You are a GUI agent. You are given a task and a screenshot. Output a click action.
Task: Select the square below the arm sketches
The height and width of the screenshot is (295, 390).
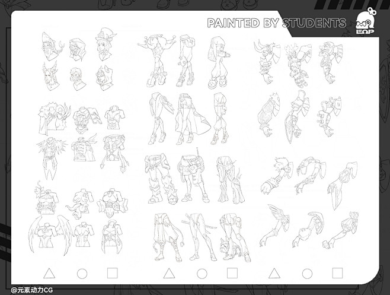(x=337, y=273)
